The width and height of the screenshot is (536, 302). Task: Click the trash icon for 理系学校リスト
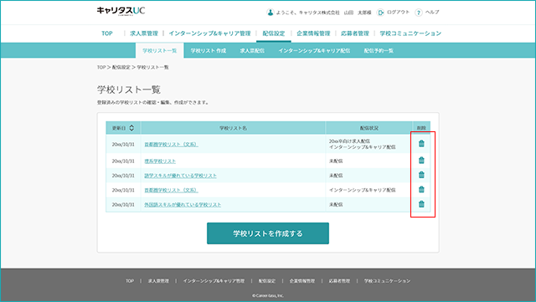tap(421, 160)
